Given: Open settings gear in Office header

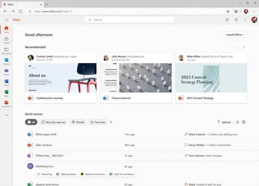Looking at the screenshot, I should pyautogui.click(x=236, y=20).
